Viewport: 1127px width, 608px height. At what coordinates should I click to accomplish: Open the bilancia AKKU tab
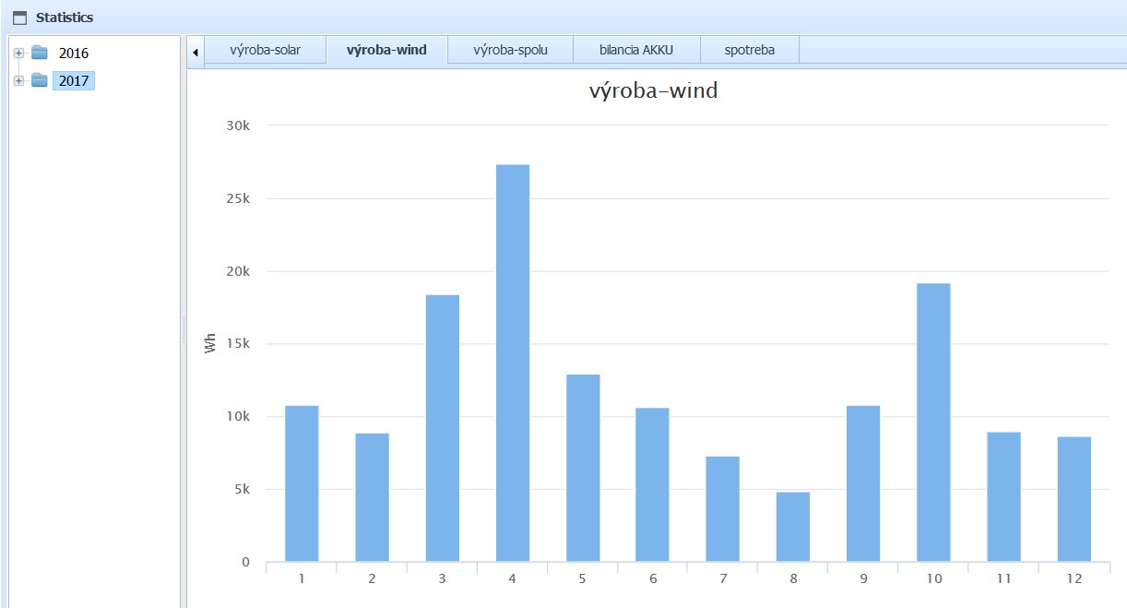click(636, 50)
